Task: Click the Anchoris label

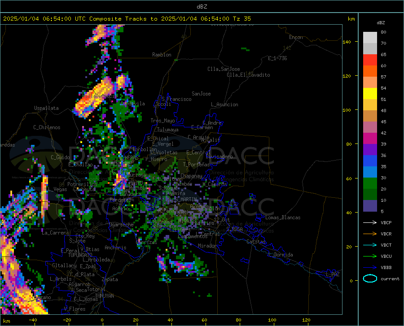Action: [x=115, y=248]
